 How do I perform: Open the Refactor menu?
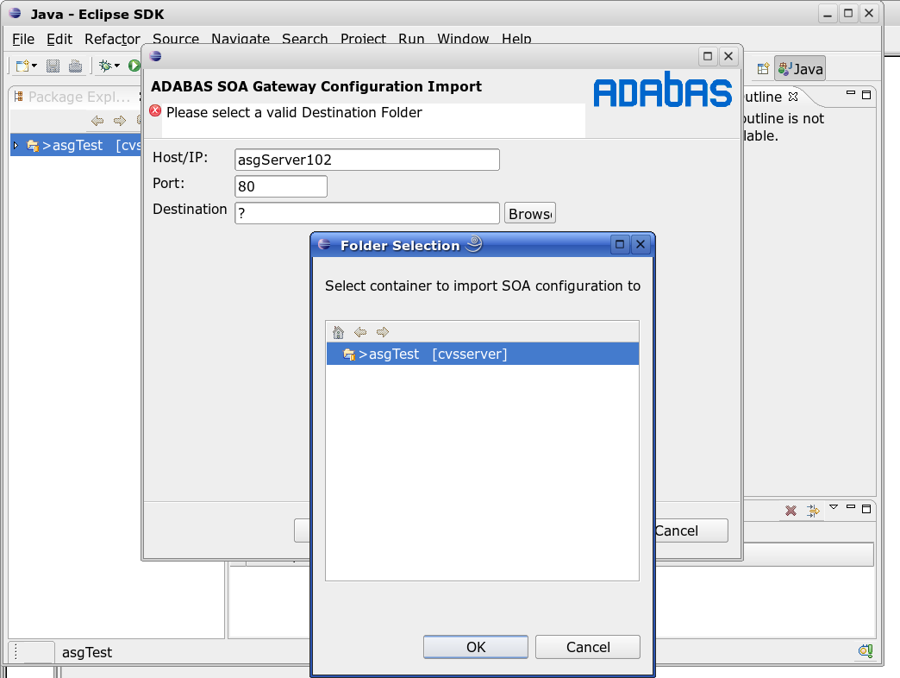[112, 39]
